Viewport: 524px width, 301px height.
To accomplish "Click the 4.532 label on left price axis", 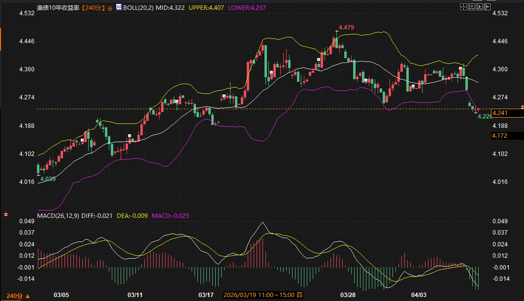I will tap(27, 13).
